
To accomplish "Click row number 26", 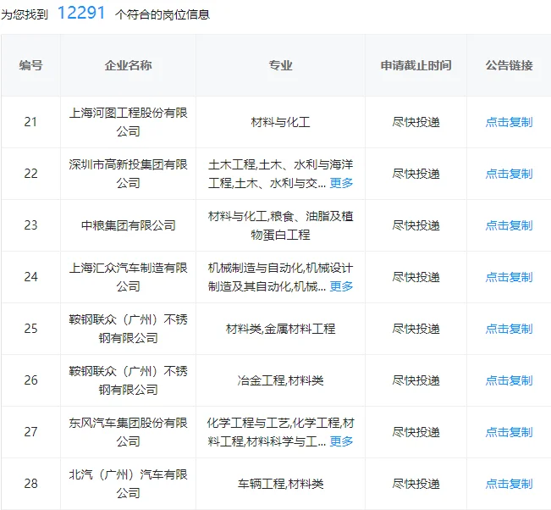I will click(30, 380).
